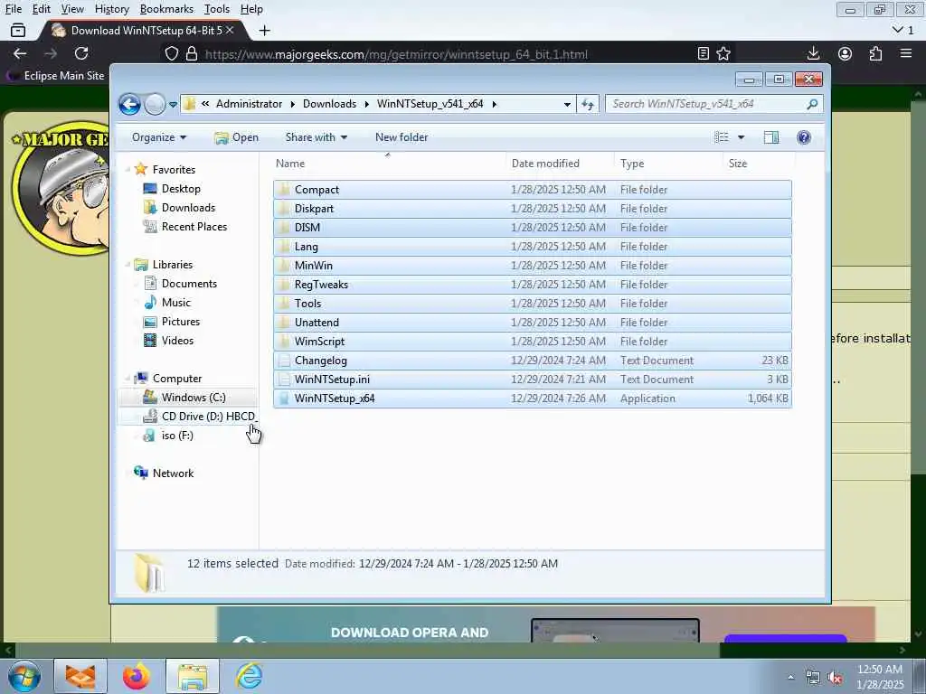The width and height of the screenshot is (926, 694).
Task: Collapse the Computer tree node
Action: pos(128,379)
